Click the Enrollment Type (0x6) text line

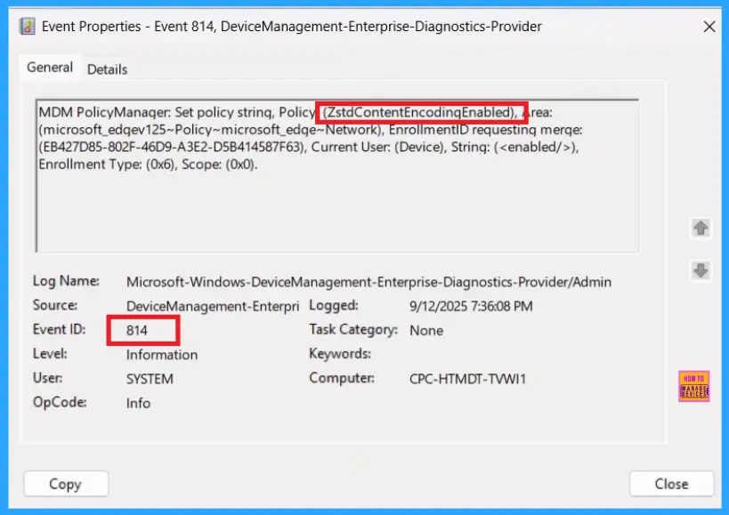coord(148,165)
